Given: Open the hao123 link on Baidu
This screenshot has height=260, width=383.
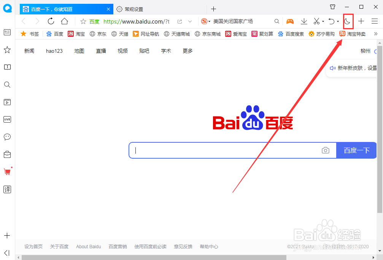Looking at the screenshot, I should point(54,51).
